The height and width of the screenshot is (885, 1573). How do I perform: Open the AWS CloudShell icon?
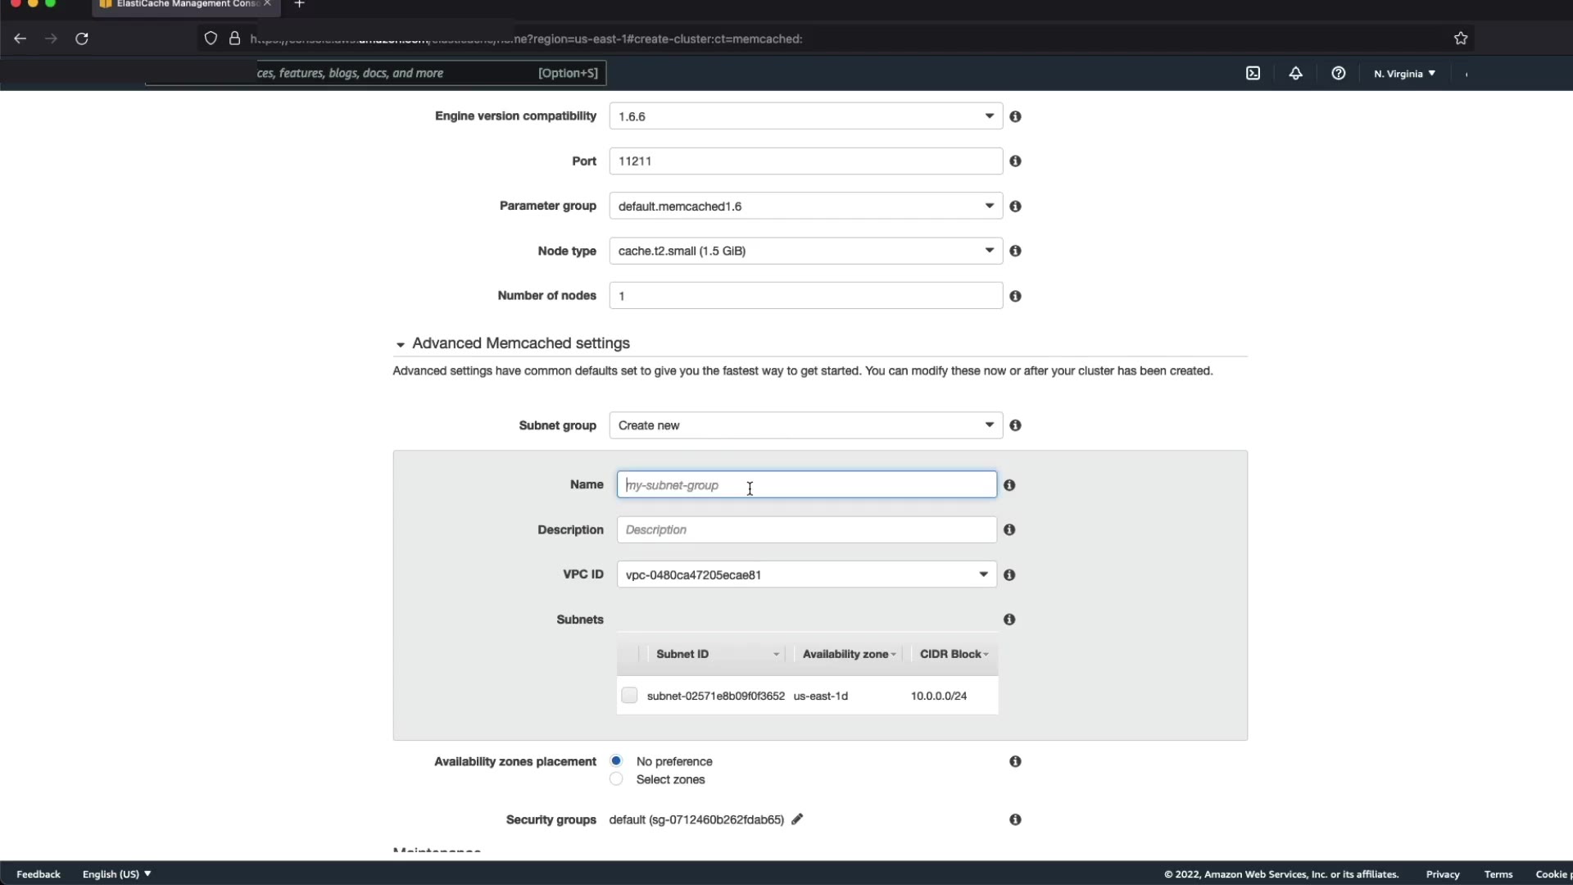[x=1253, y=73]
